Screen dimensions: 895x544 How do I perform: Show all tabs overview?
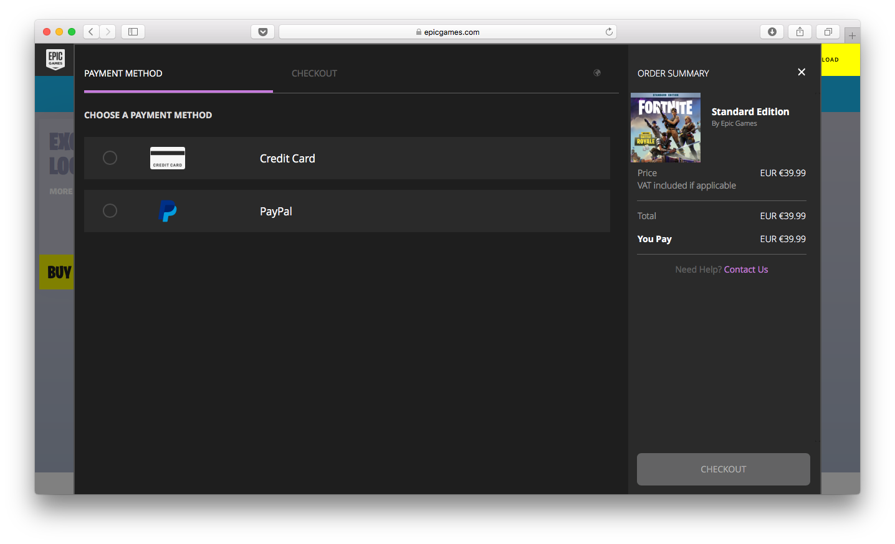pyautogui.click(x=828, y=32)
